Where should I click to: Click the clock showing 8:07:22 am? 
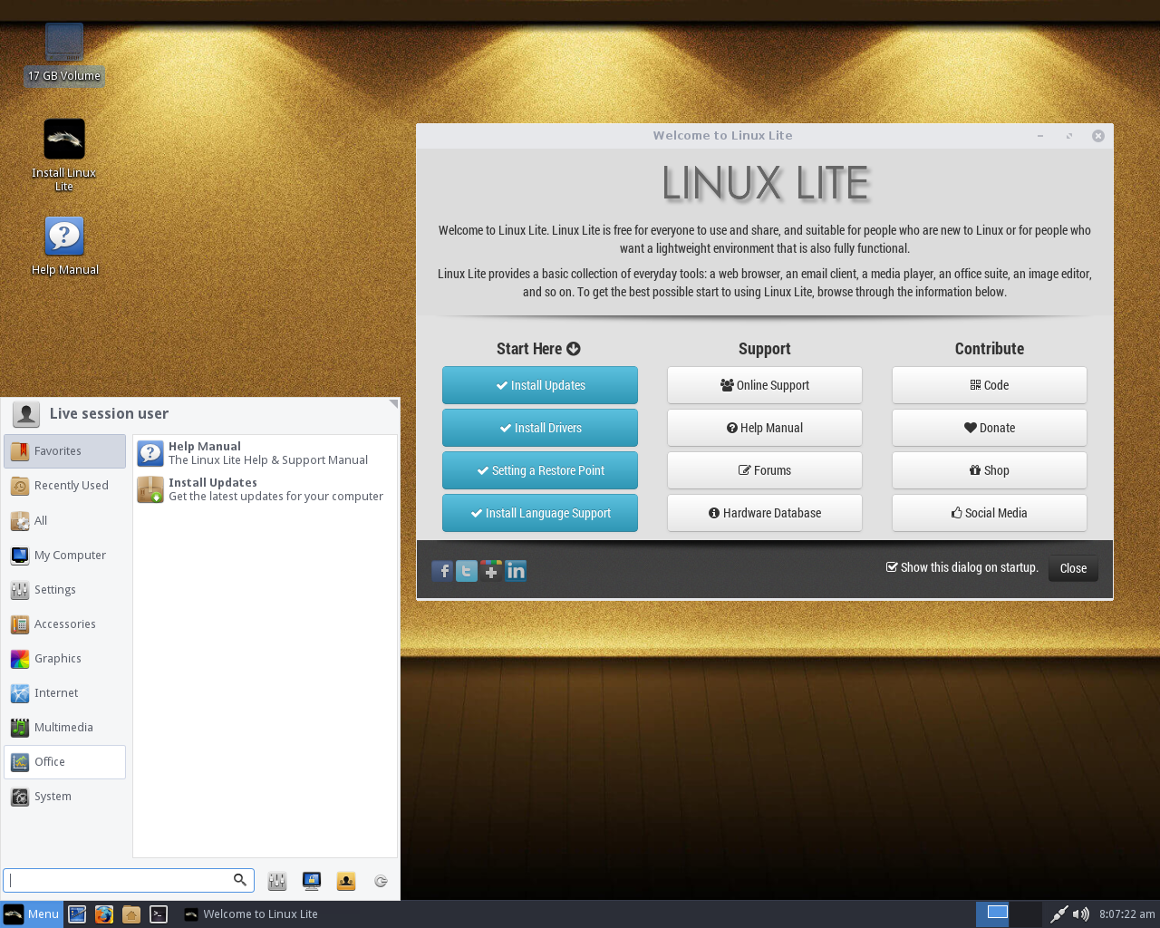[1126, 914]
